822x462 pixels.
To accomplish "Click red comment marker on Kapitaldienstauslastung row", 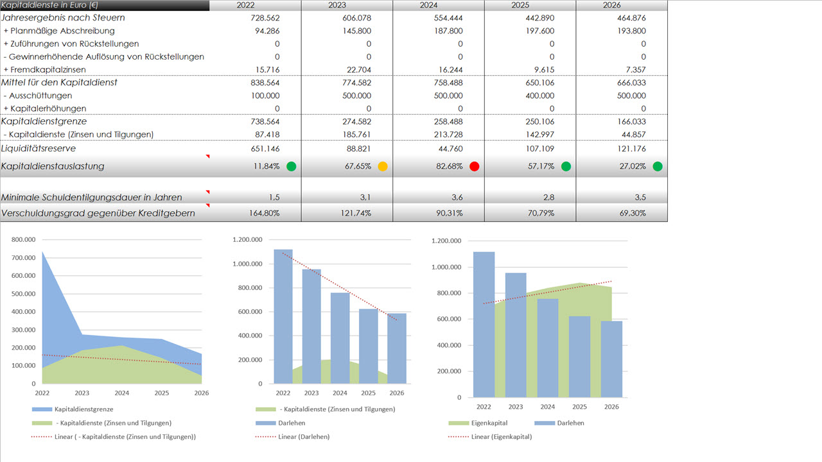I will pos(207,157).
